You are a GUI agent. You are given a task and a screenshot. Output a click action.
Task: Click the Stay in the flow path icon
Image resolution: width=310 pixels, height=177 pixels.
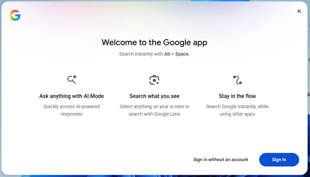click(237, 80)
